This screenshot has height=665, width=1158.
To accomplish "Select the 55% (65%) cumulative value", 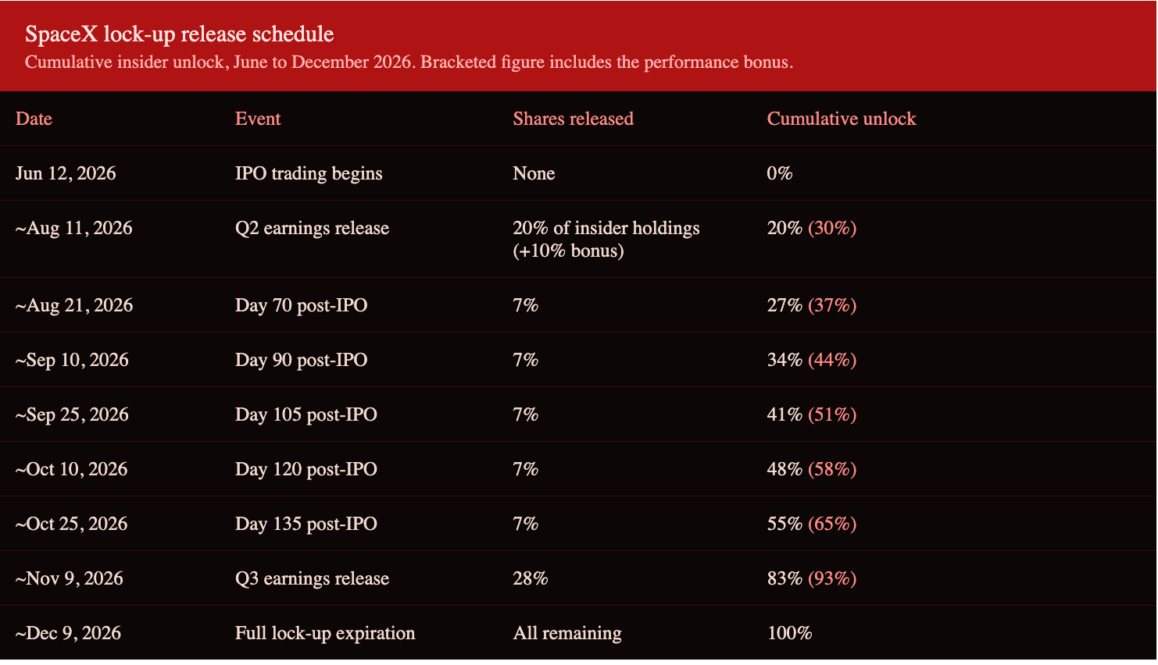I will pos(812,524).
